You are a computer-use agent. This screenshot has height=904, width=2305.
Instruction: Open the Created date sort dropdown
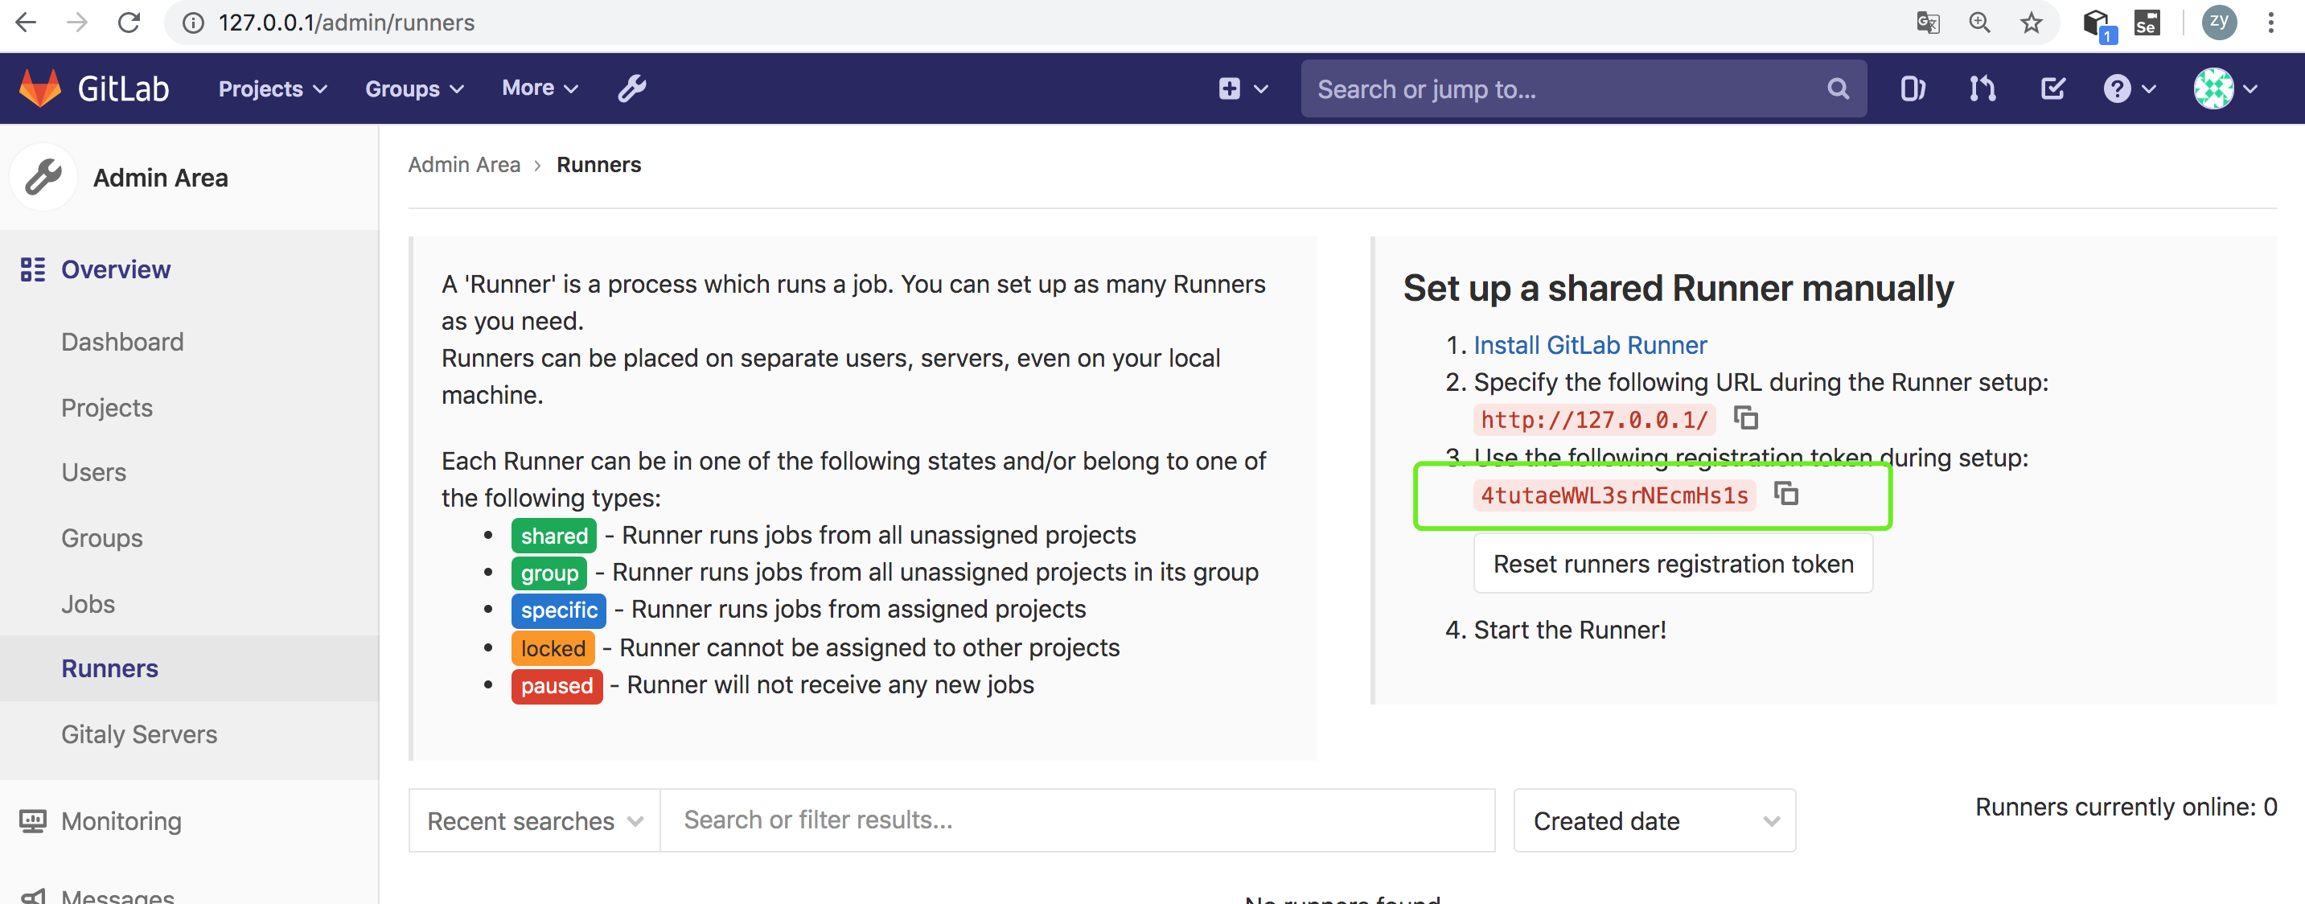pyautogui.click(x=1654, y=820)
